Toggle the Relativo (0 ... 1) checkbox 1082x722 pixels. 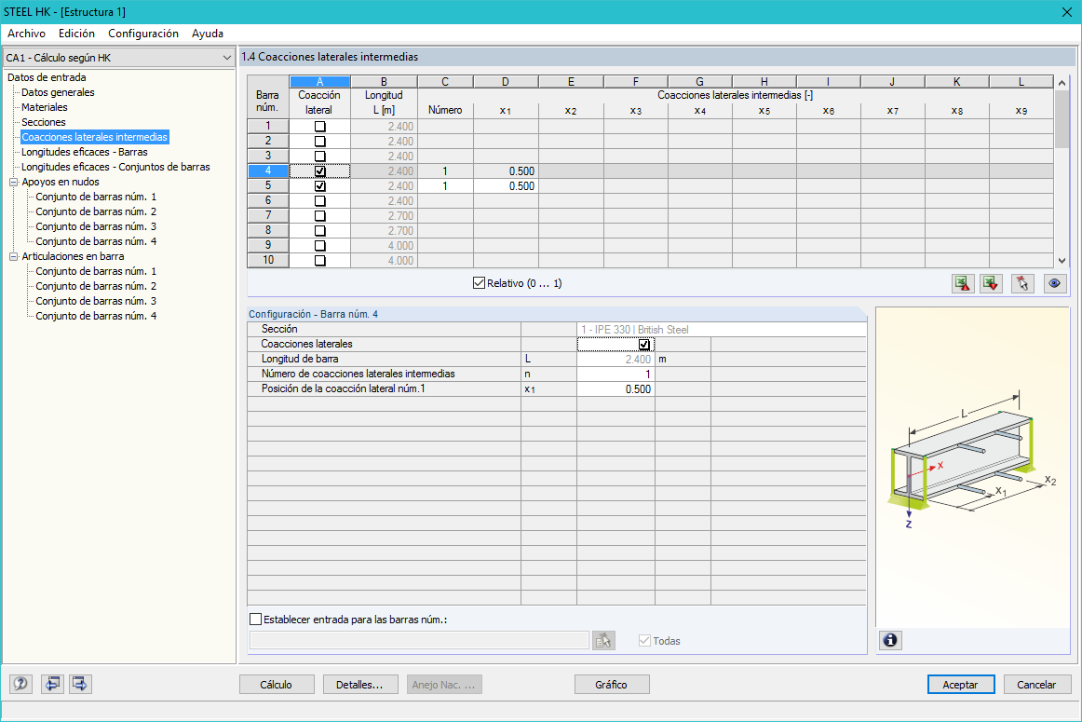[x=479, y=283]
